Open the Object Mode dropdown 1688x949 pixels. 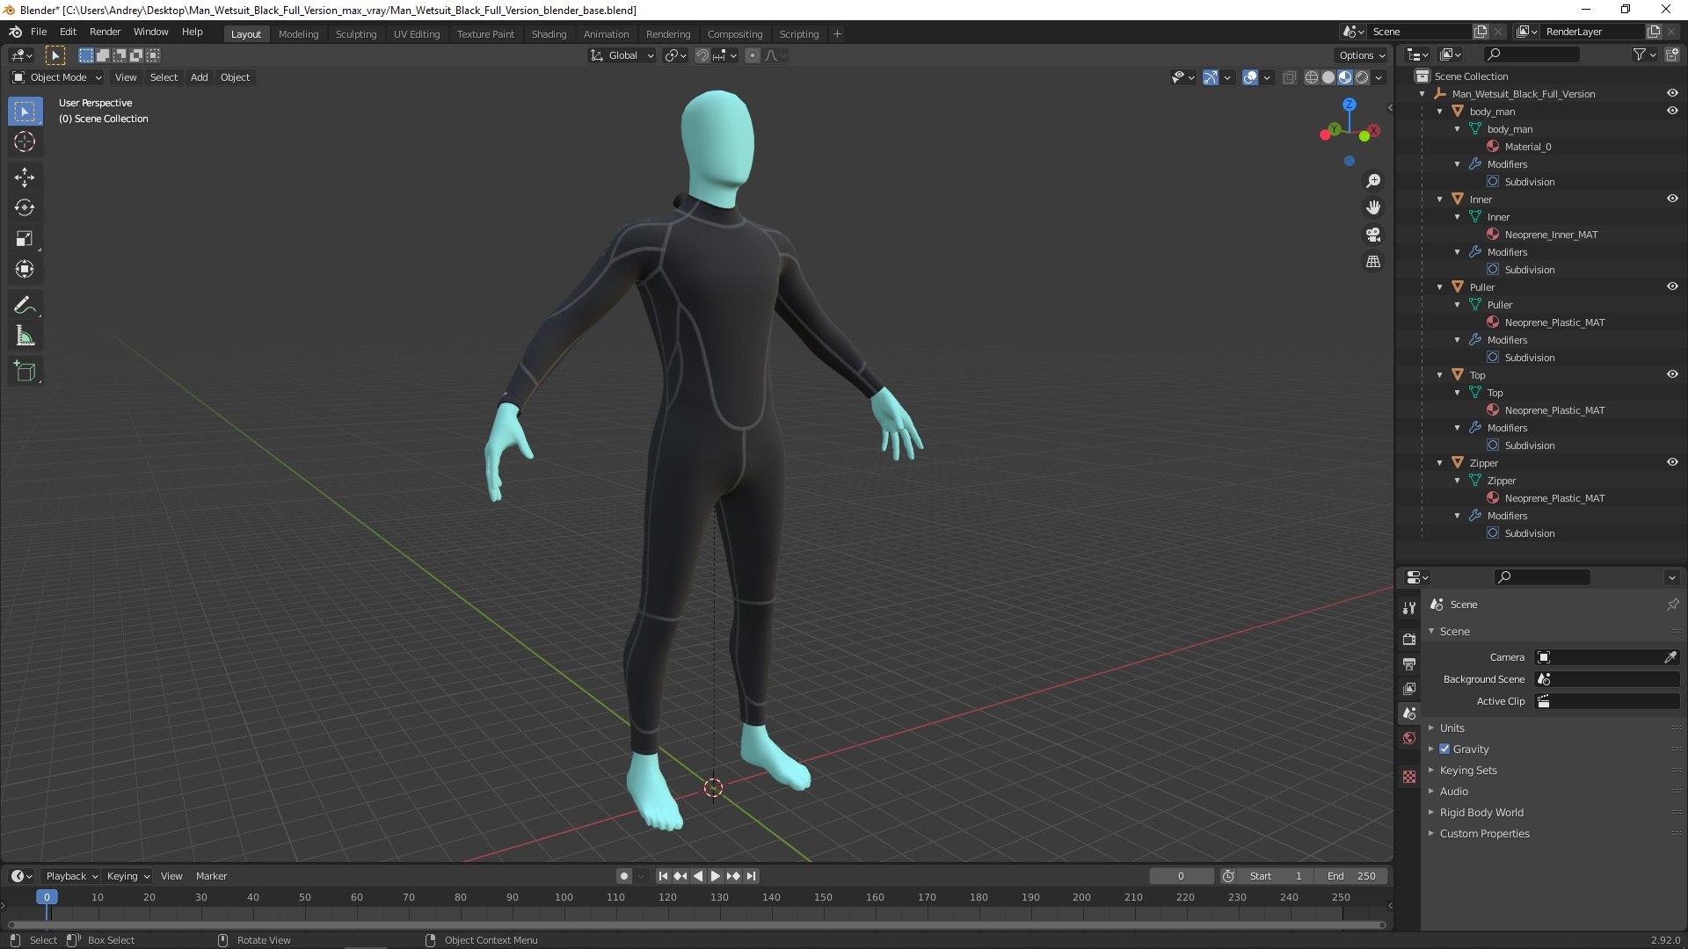click(56, 77)
